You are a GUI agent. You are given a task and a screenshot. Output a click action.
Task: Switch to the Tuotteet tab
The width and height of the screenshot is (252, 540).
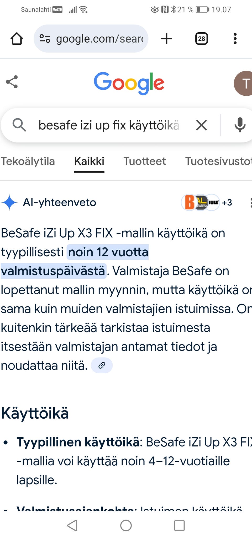tap(144, 161)
